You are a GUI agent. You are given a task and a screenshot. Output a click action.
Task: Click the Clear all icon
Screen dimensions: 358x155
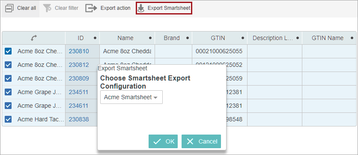9,8
